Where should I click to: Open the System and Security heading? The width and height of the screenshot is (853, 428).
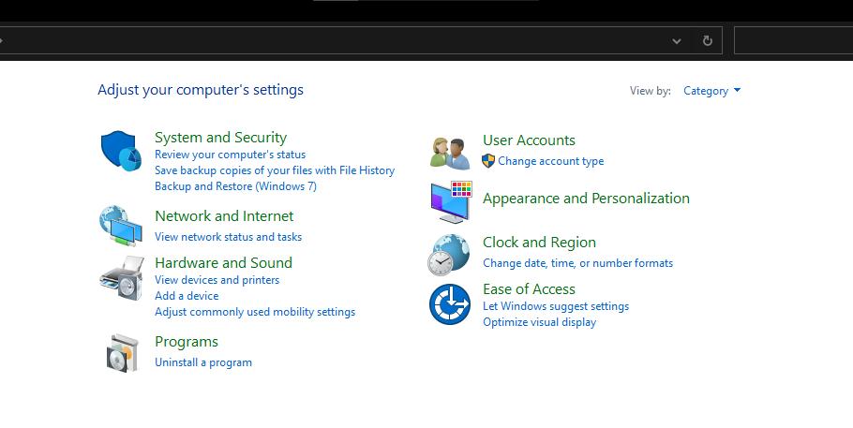click(x=220, y=138)
